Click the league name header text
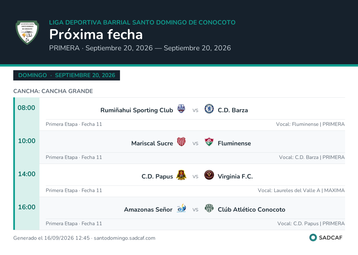Viewport: 358px width, 255px height. (x=142, y=22)
